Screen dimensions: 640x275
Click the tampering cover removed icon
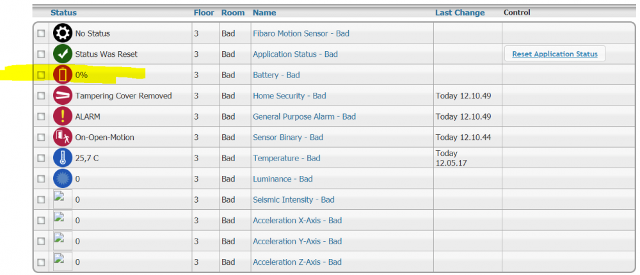63,96
